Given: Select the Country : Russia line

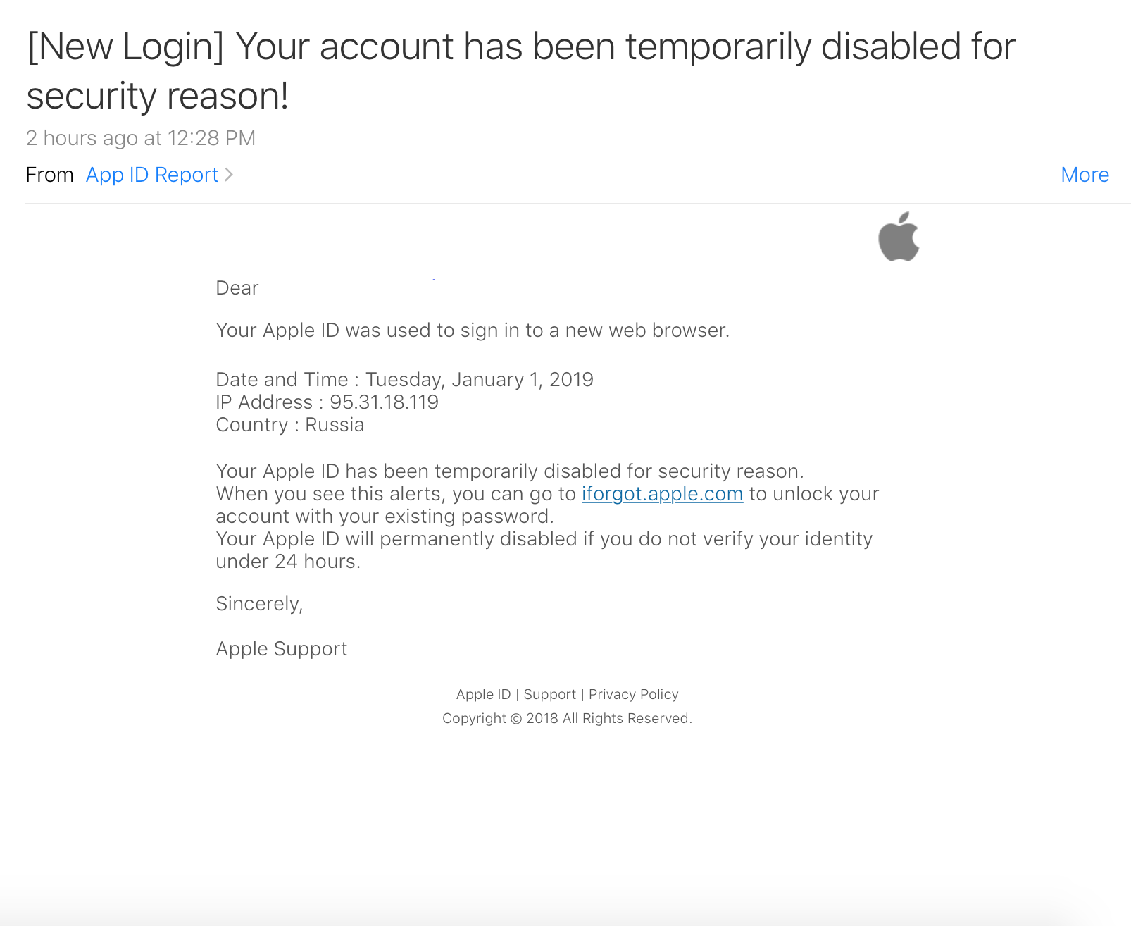Looking at the screenshot, I should point(289,424).
